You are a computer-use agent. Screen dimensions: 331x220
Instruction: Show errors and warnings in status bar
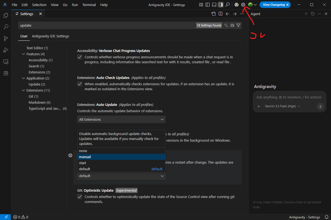coord(21,217)
